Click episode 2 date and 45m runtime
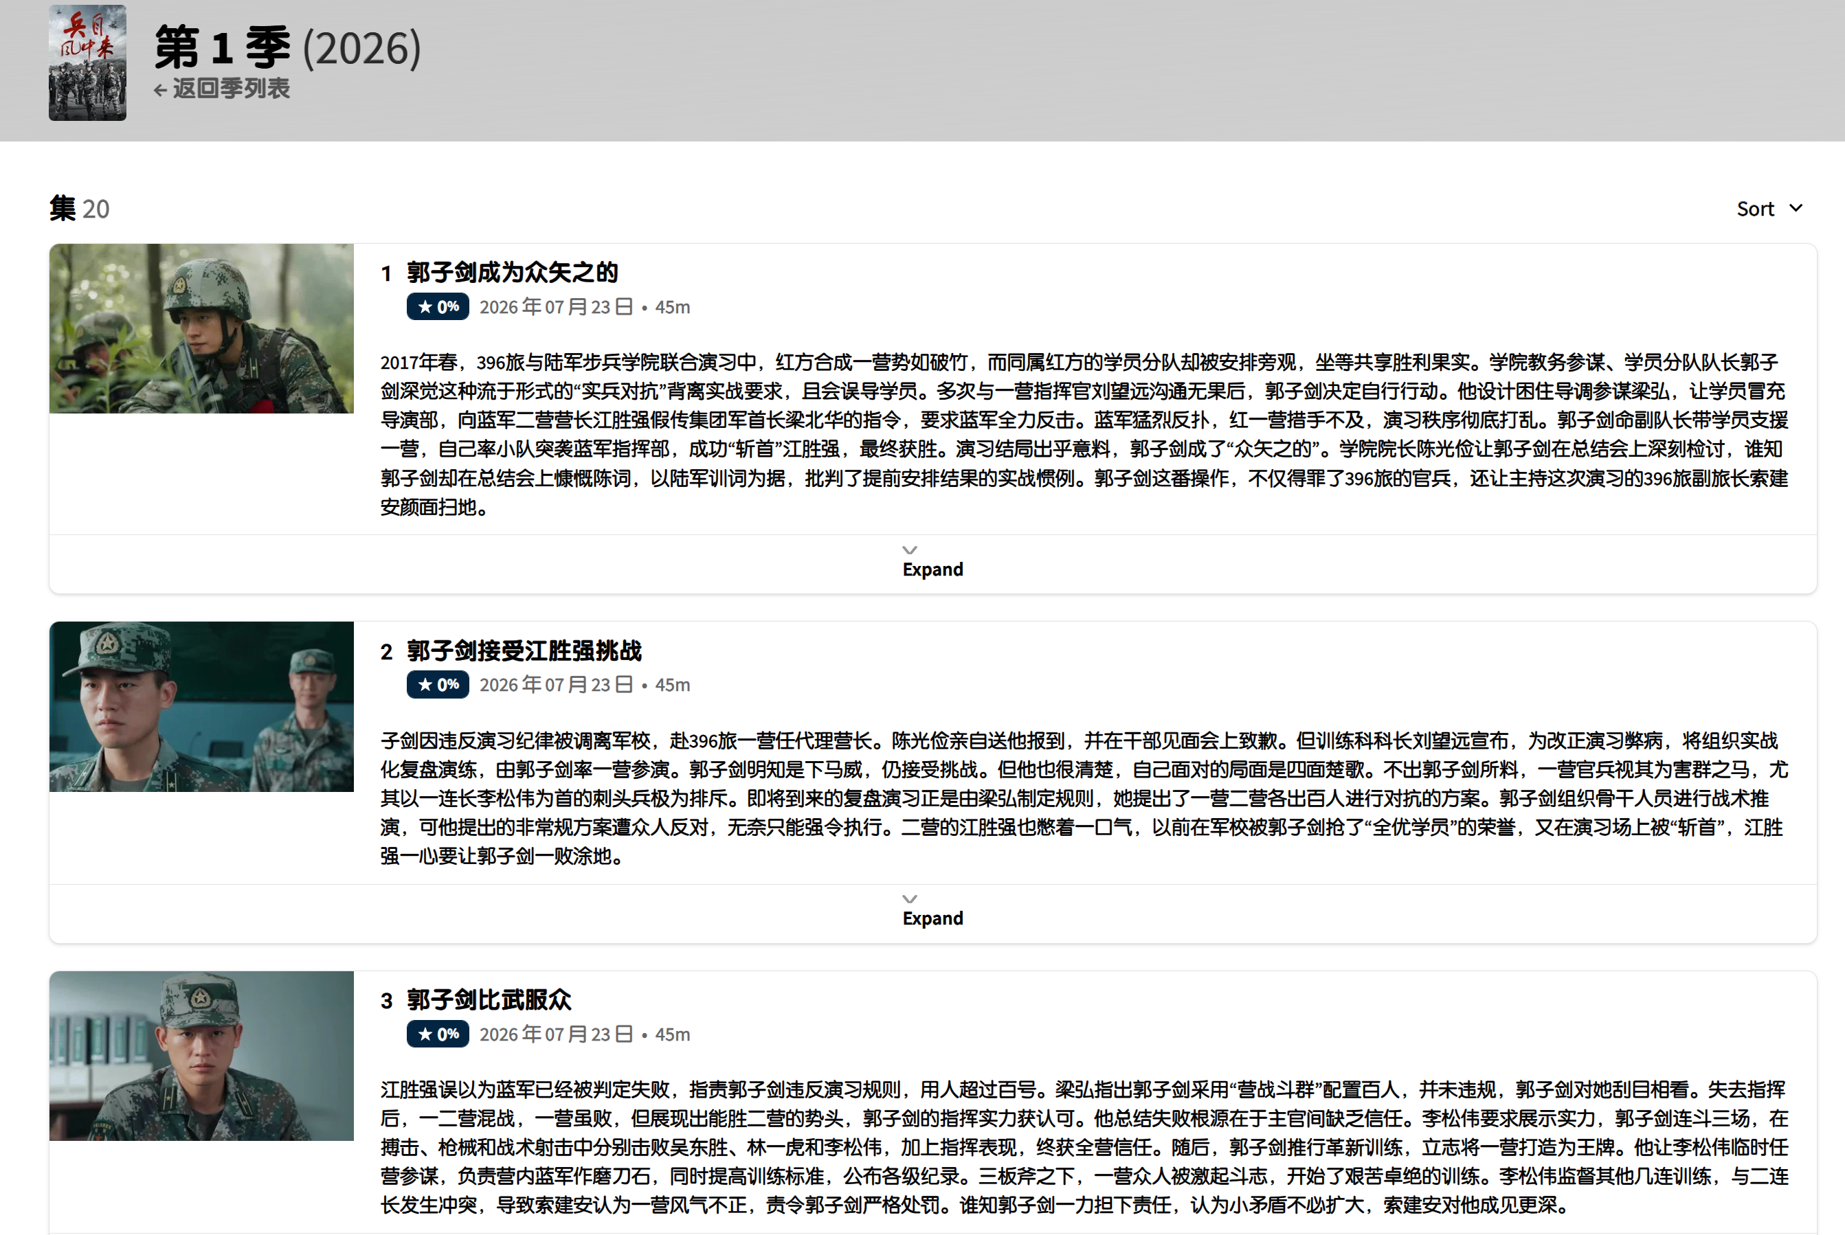This screenshot has width=1845, height=1235. (585, 684)
